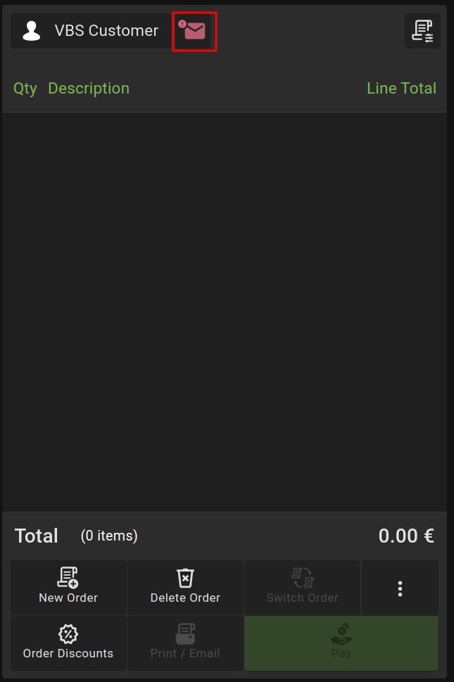This screenshot has width=454, height=682.
Task: Click the (0 items) count text
Action: [109, 536]
